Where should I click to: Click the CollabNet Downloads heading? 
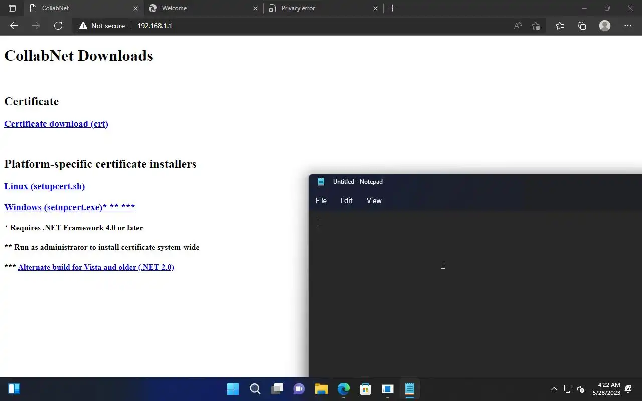click(79, 56)
